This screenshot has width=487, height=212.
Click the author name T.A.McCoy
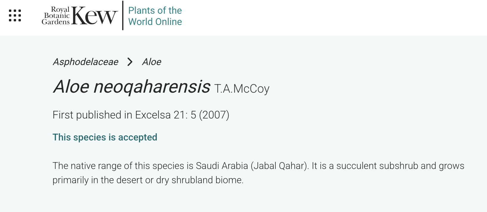click(x=242, y=88)
